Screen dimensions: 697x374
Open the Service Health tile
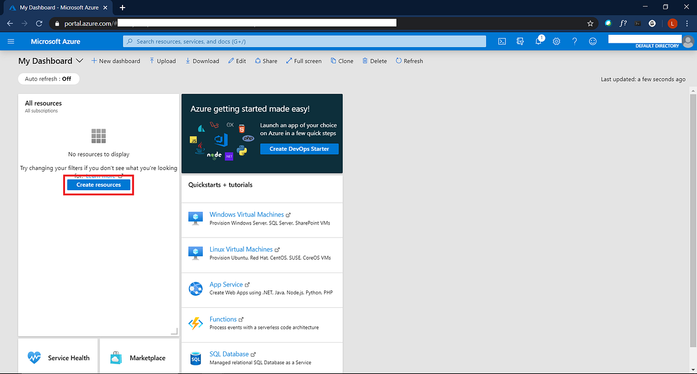pyautogui.click(x=58, y=357)
